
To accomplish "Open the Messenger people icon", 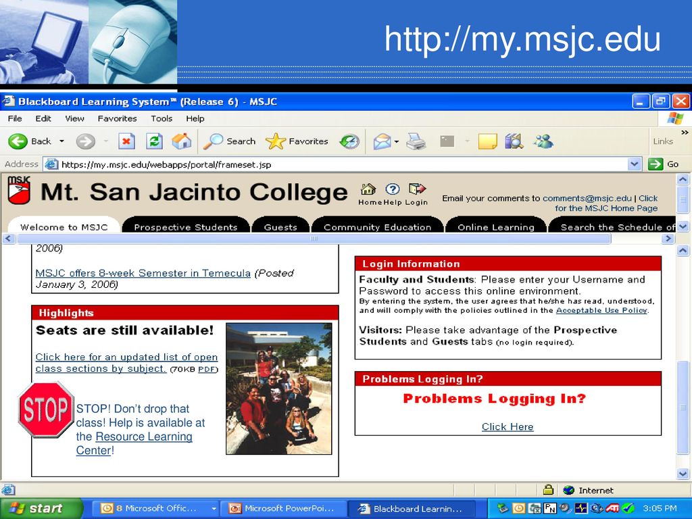I will pyautogui.click(x=543, y=141).
